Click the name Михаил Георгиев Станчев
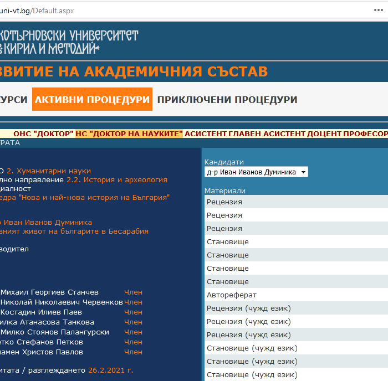The image size is (388, 381). pos(49,292)
